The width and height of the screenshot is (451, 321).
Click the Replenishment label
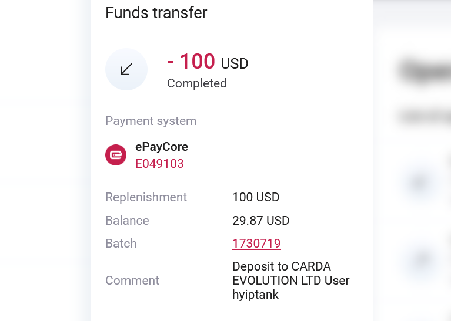click(x=146, y=197)
